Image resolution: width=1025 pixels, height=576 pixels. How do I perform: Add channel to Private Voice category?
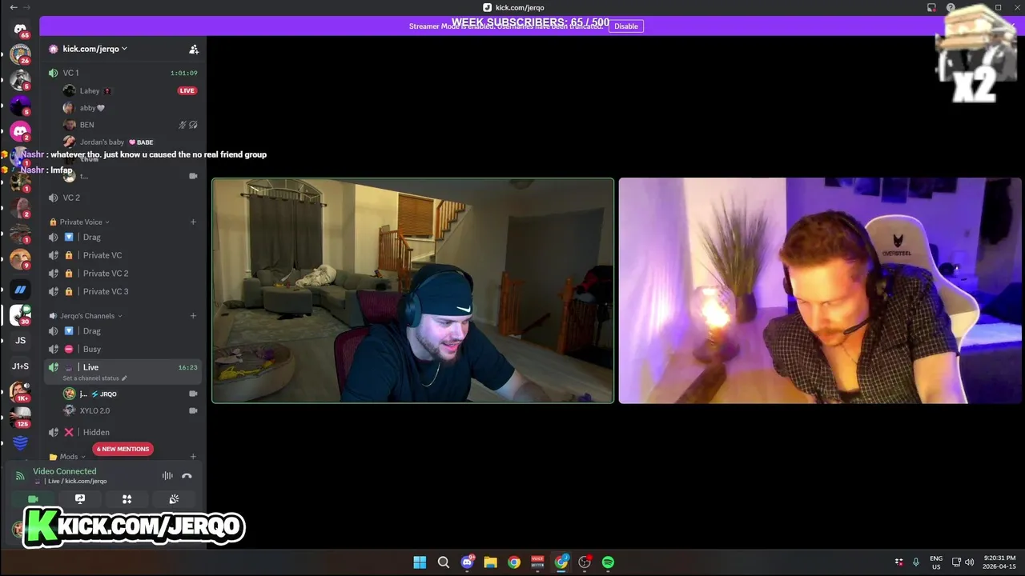[193, 222]
